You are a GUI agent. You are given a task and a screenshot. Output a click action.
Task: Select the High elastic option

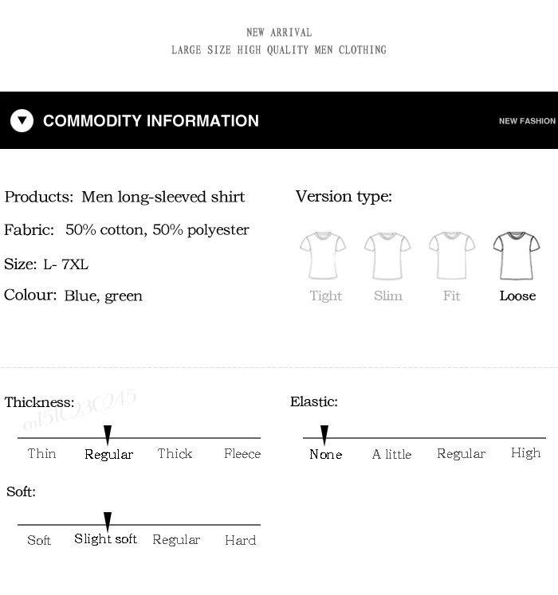525,453
